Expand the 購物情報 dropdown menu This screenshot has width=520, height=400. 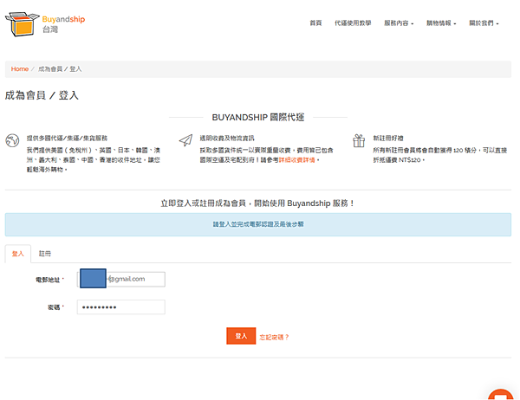[441, 23]
